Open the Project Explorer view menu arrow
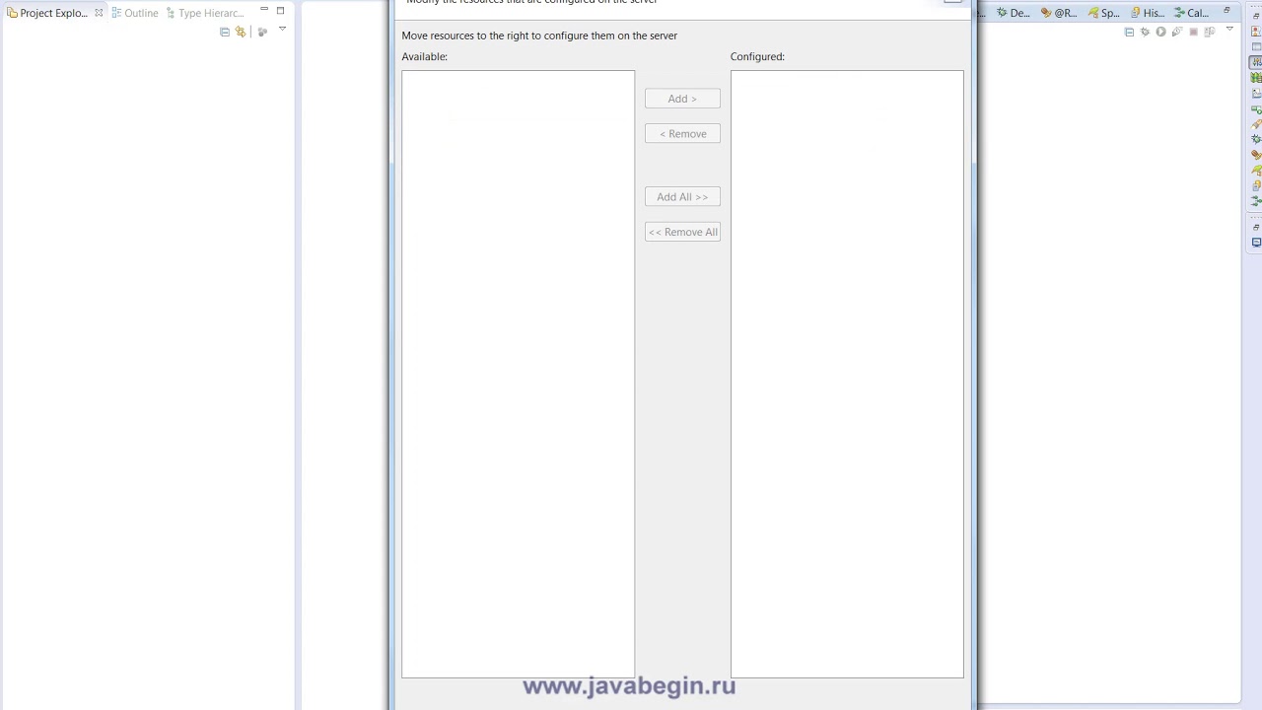This screenshot has height=710, width=1262. tap(282, 30)
